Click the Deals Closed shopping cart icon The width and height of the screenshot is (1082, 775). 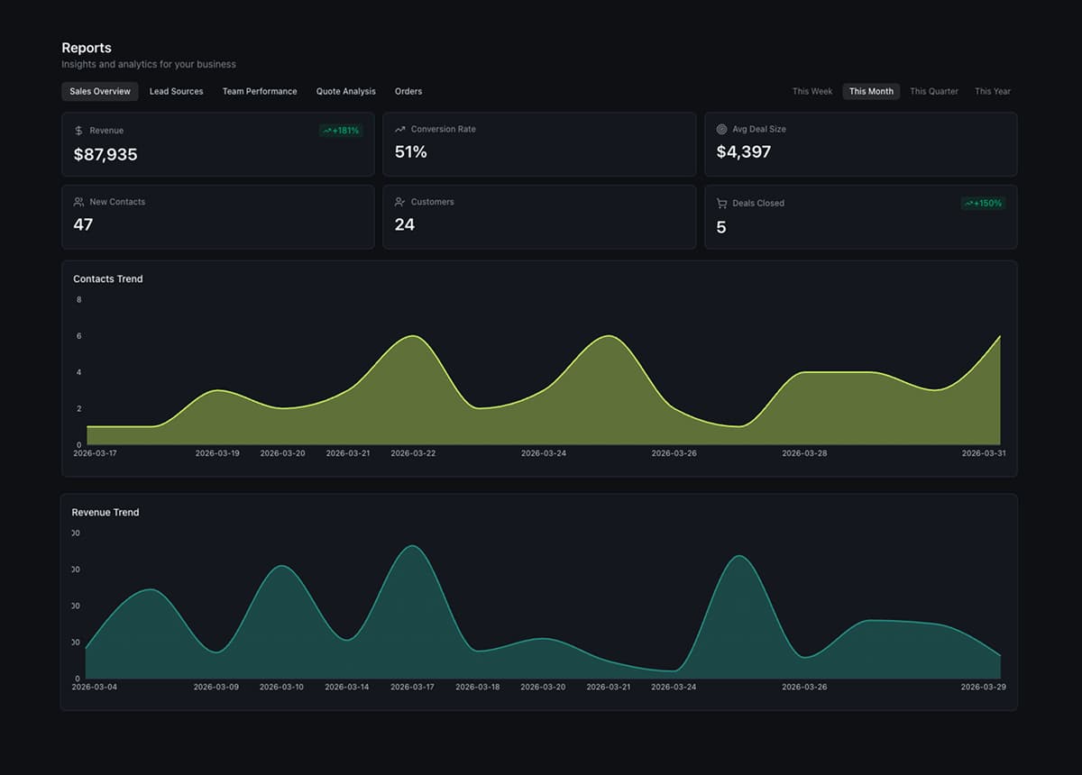(721, 204)
